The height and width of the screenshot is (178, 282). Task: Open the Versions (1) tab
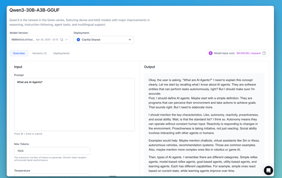point(39,53)
